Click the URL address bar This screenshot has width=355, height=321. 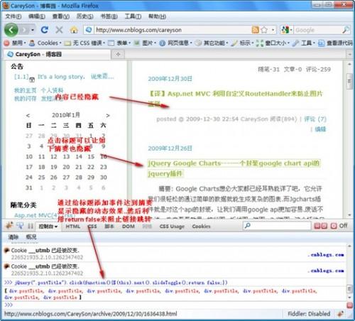coord(173,30)
